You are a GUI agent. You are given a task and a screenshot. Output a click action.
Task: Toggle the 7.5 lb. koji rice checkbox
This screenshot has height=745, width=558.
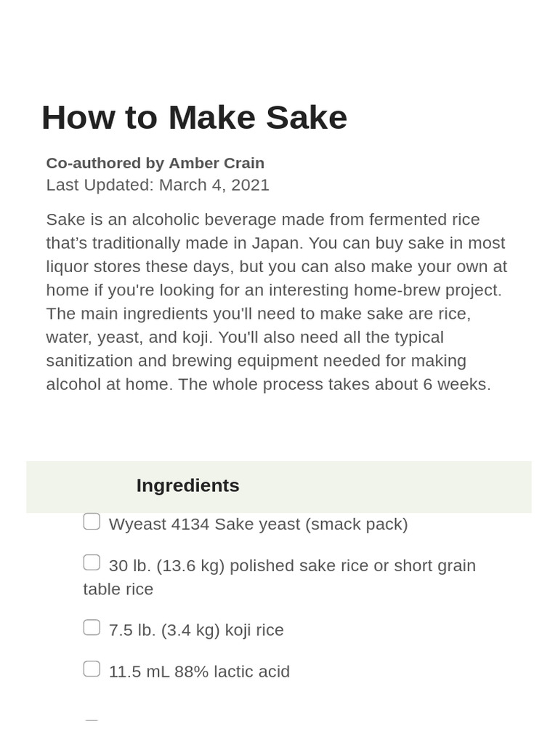tap(92, 627)
